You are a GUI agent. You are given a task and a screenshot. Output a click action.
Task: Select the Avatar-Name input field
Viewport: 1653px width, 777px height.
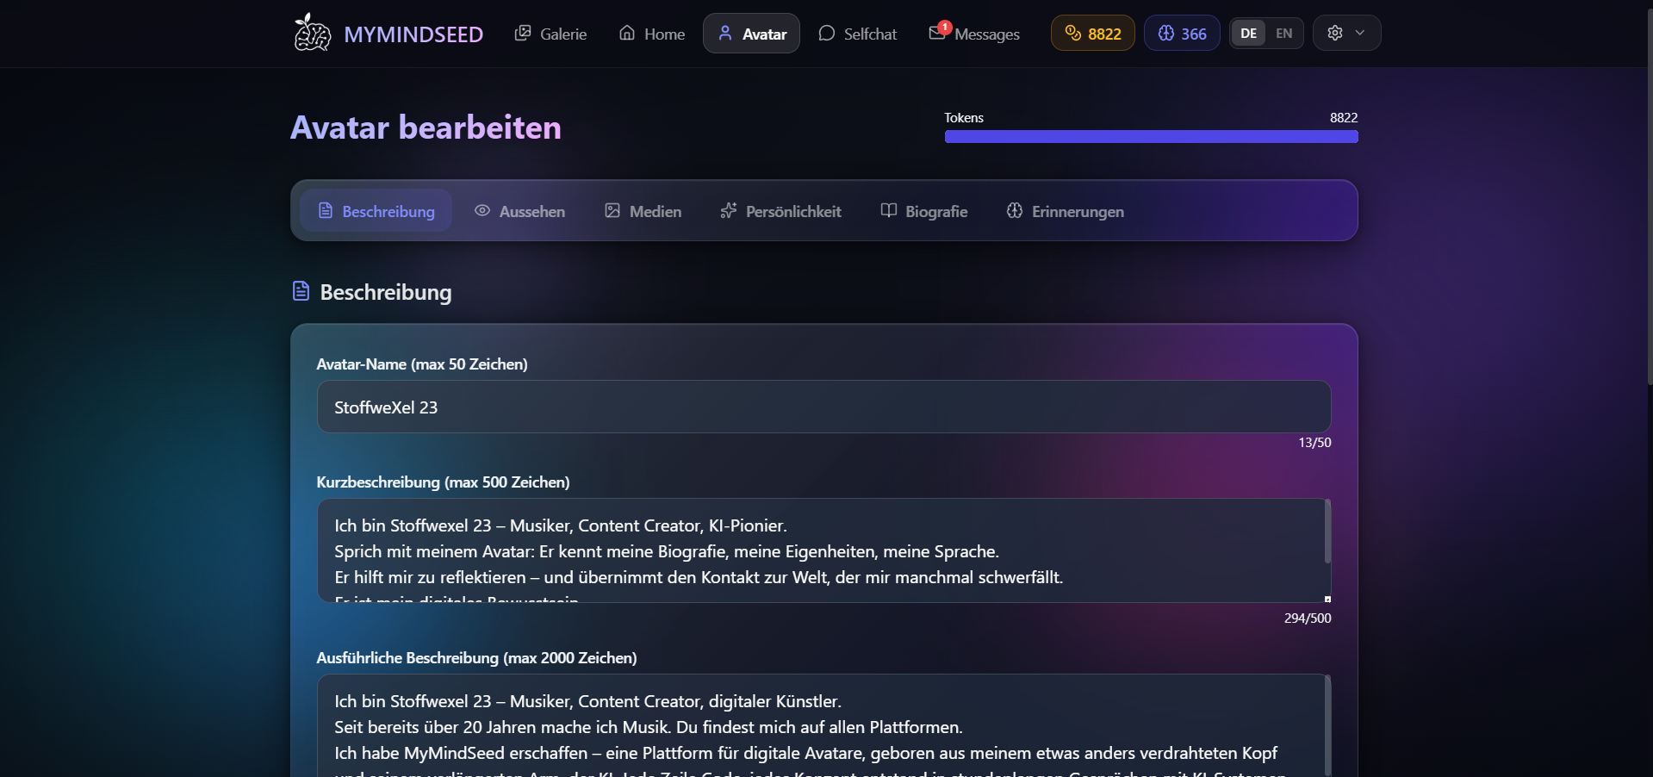pos(823,407)
